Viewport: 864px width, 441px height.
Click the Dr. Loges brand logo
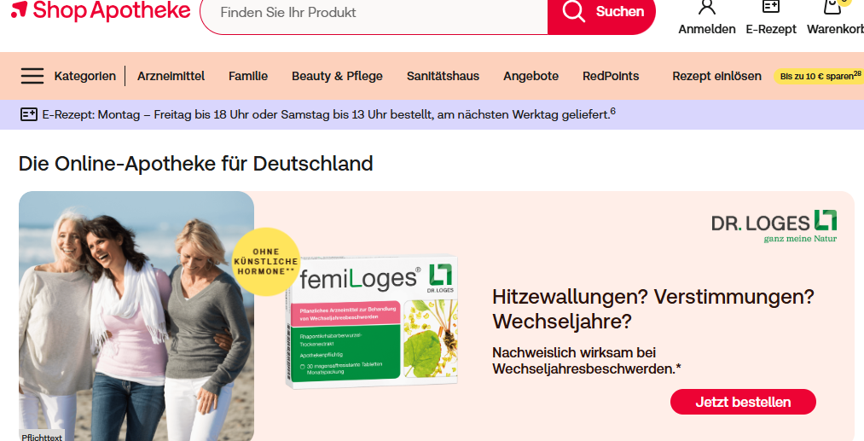pos(774,226)
